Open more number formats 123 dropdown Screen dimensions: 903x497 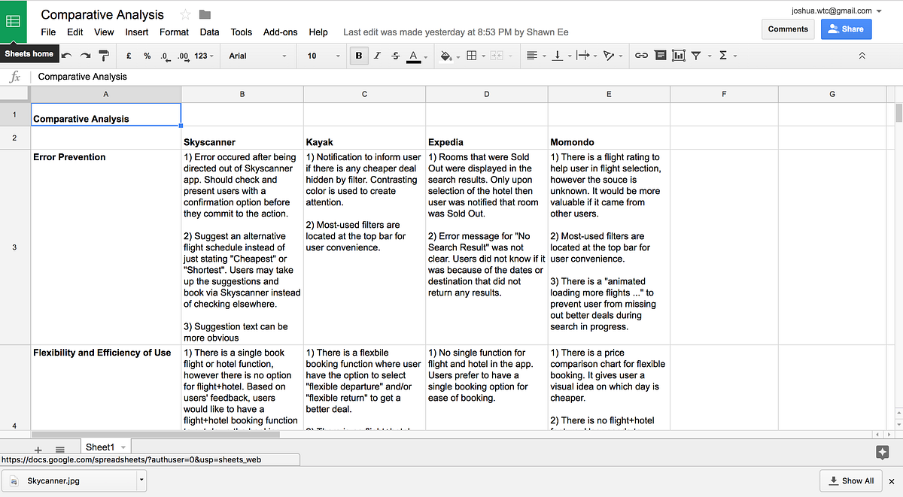204,56
